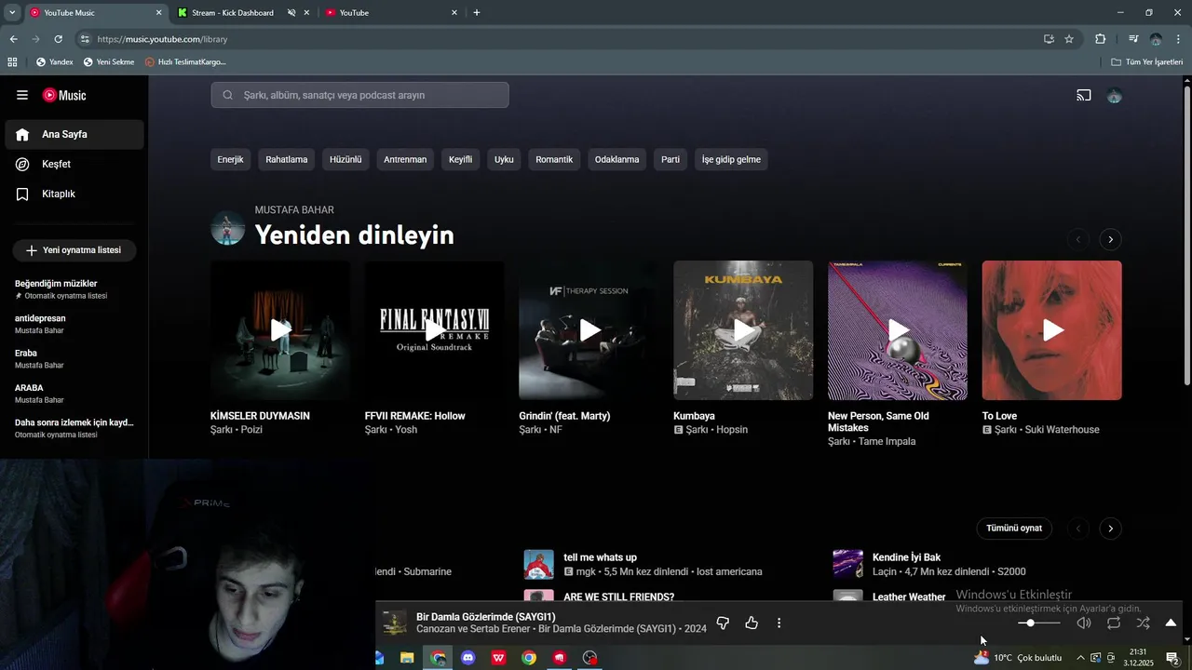Viewport: 1192px width, 670px height.
Task: Open the Eraba playlist
Action: [74, 358]
